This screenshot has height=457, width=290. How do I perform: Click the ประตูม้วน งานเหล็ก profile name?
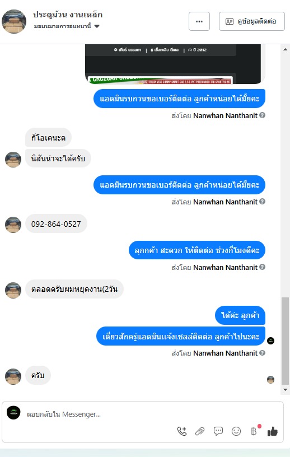pyautogui.click(x=68, y=15)
